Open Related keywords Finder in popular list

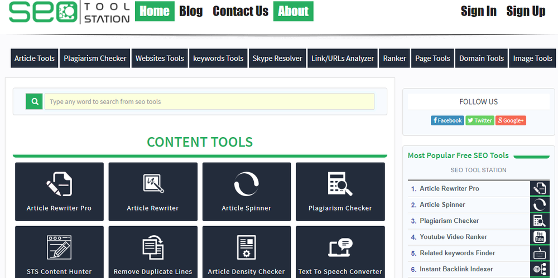tap(458, 253)
